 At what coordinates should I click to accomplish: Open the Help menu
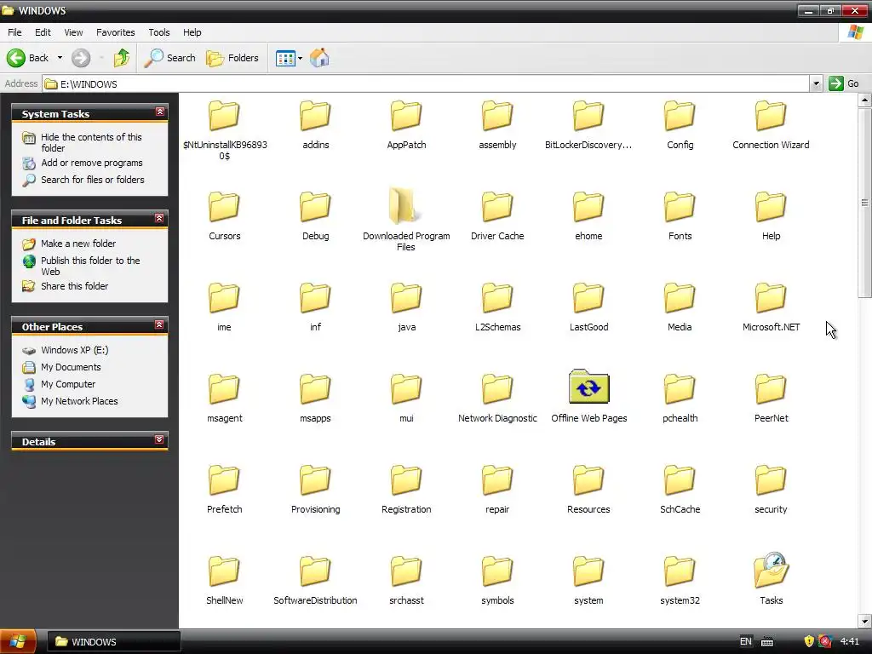coord(192,32)
